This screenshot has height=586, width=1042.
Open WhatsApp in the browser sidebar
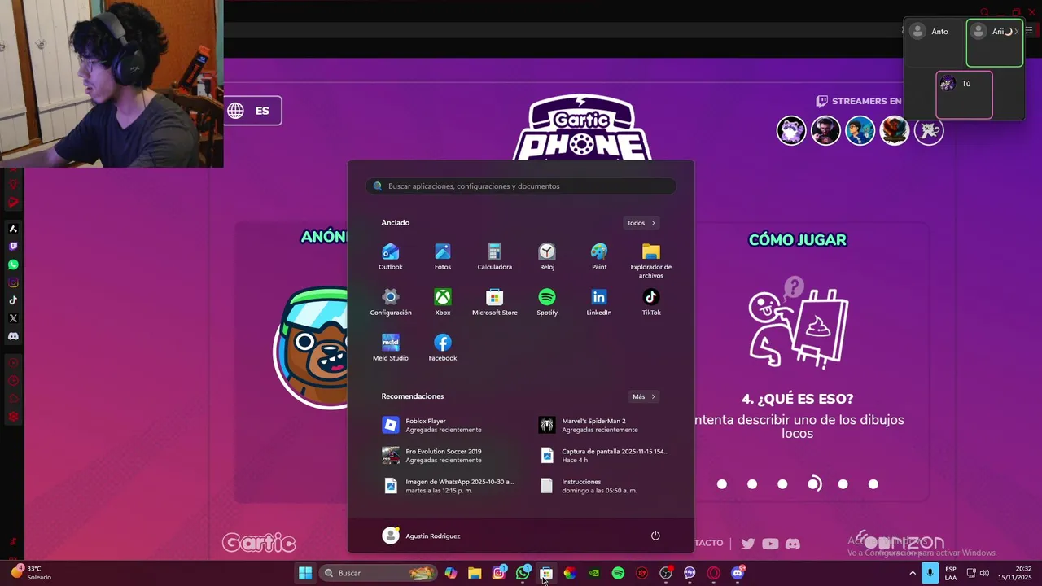coord(13,265)
